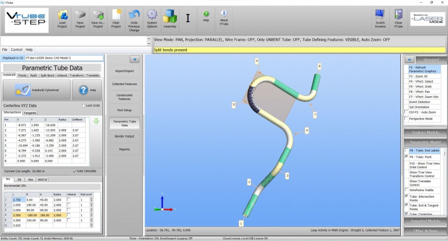Click the Save Project icon
Viewport: 448px width, 241px height.
point(80,15)
